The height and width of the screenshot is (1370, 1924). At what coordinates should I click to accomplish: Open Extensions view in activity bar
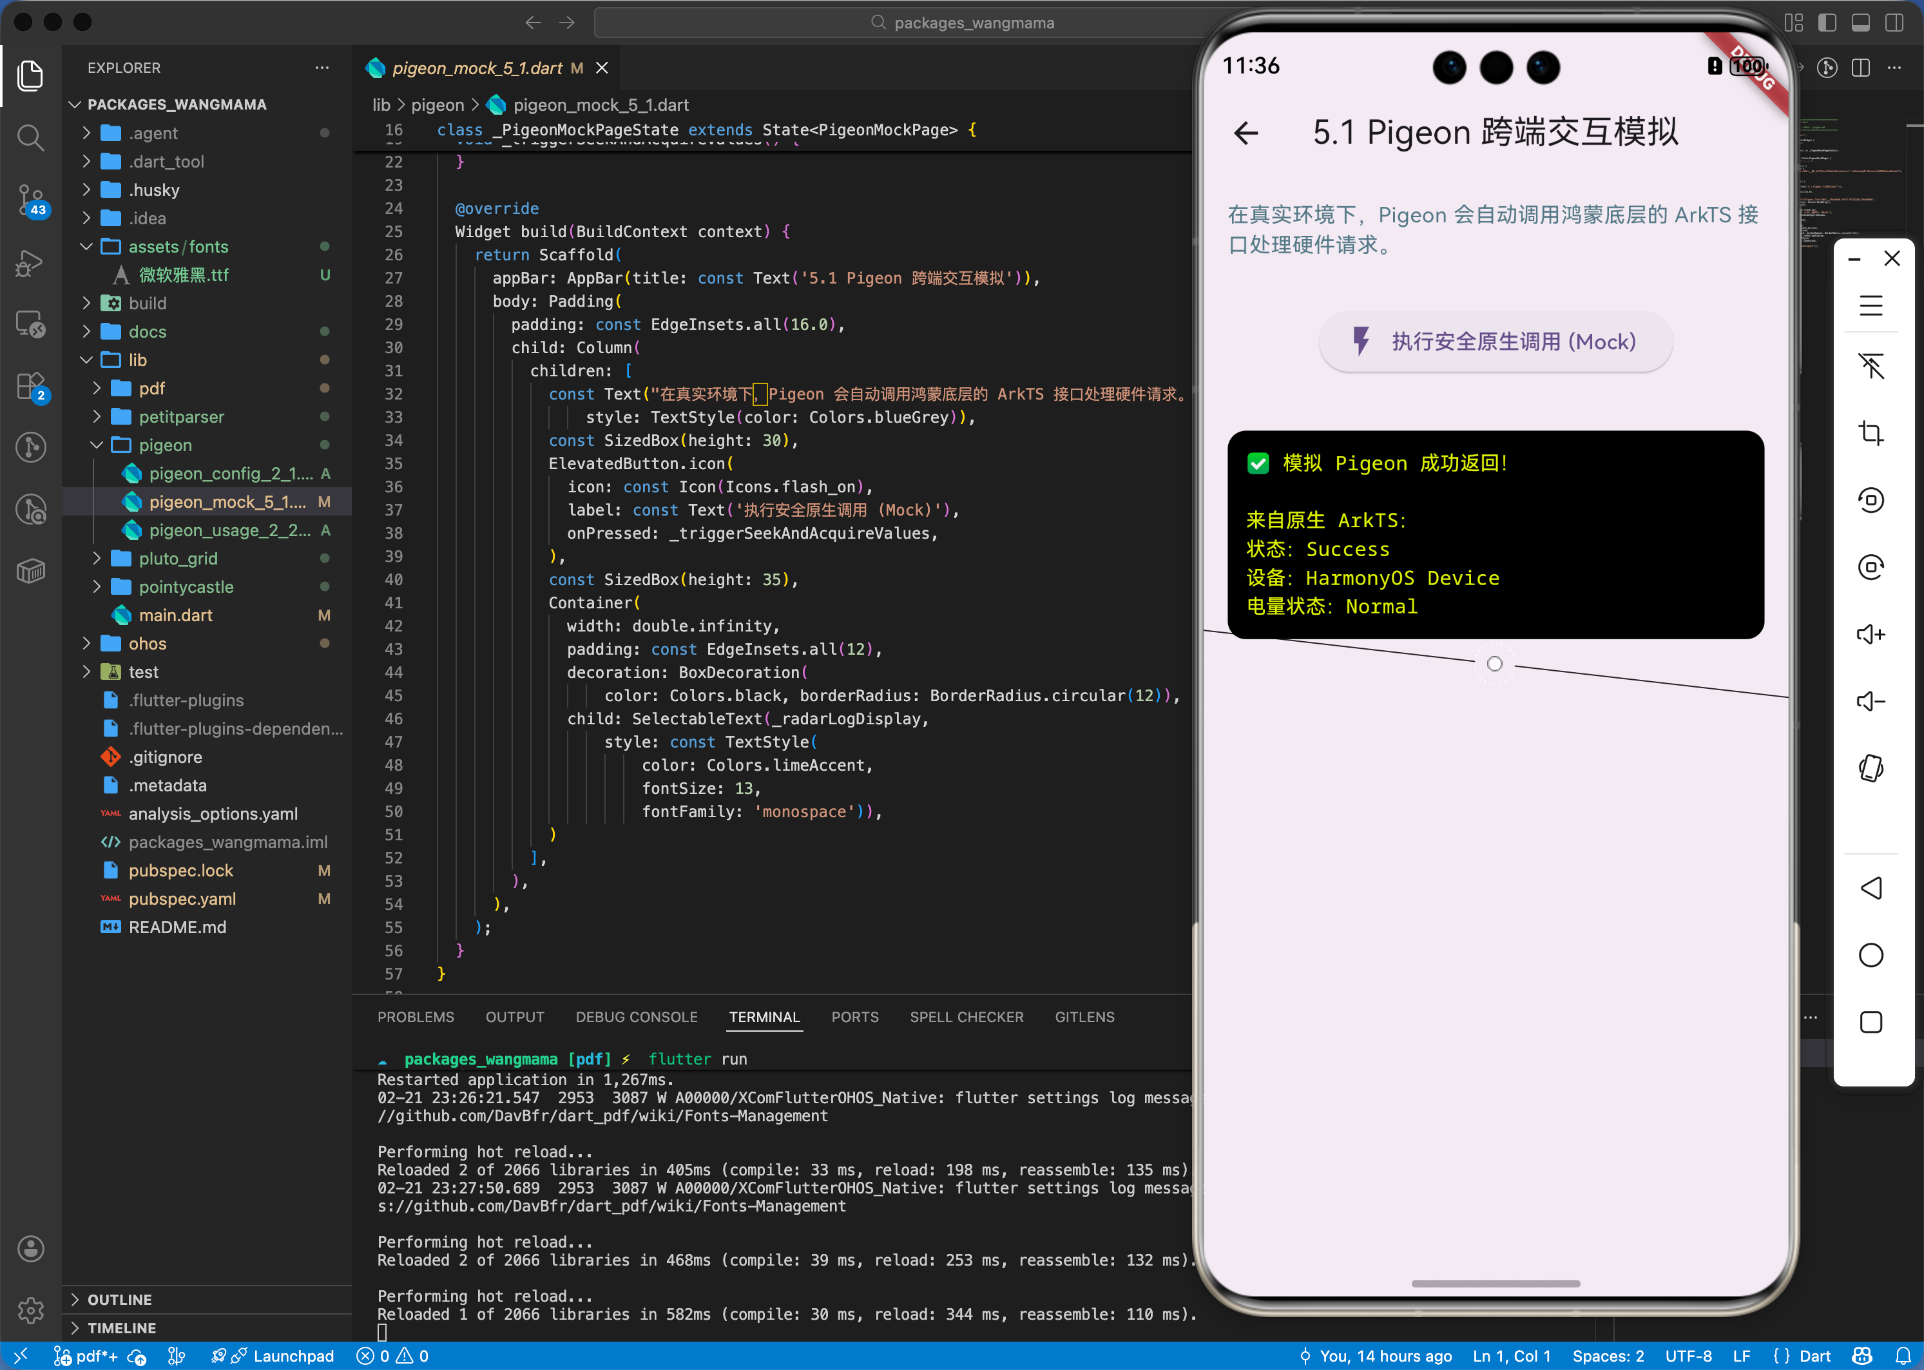30,385
